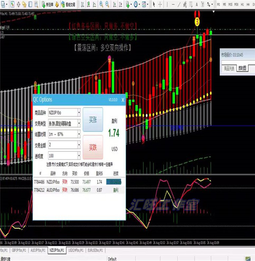Screen dimensions: 255x261
Task: Zoom out on the chart
Action: 107,4
